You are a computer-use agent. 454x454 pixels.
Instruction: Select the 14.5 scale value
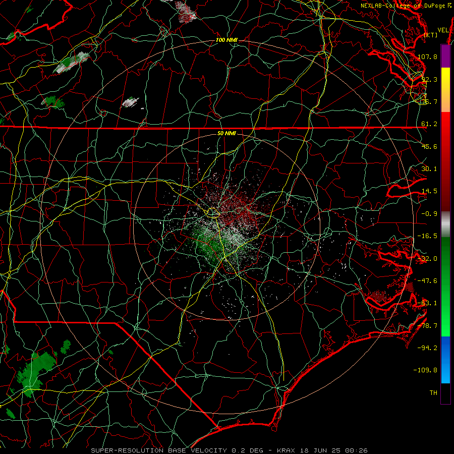(429, 191)
